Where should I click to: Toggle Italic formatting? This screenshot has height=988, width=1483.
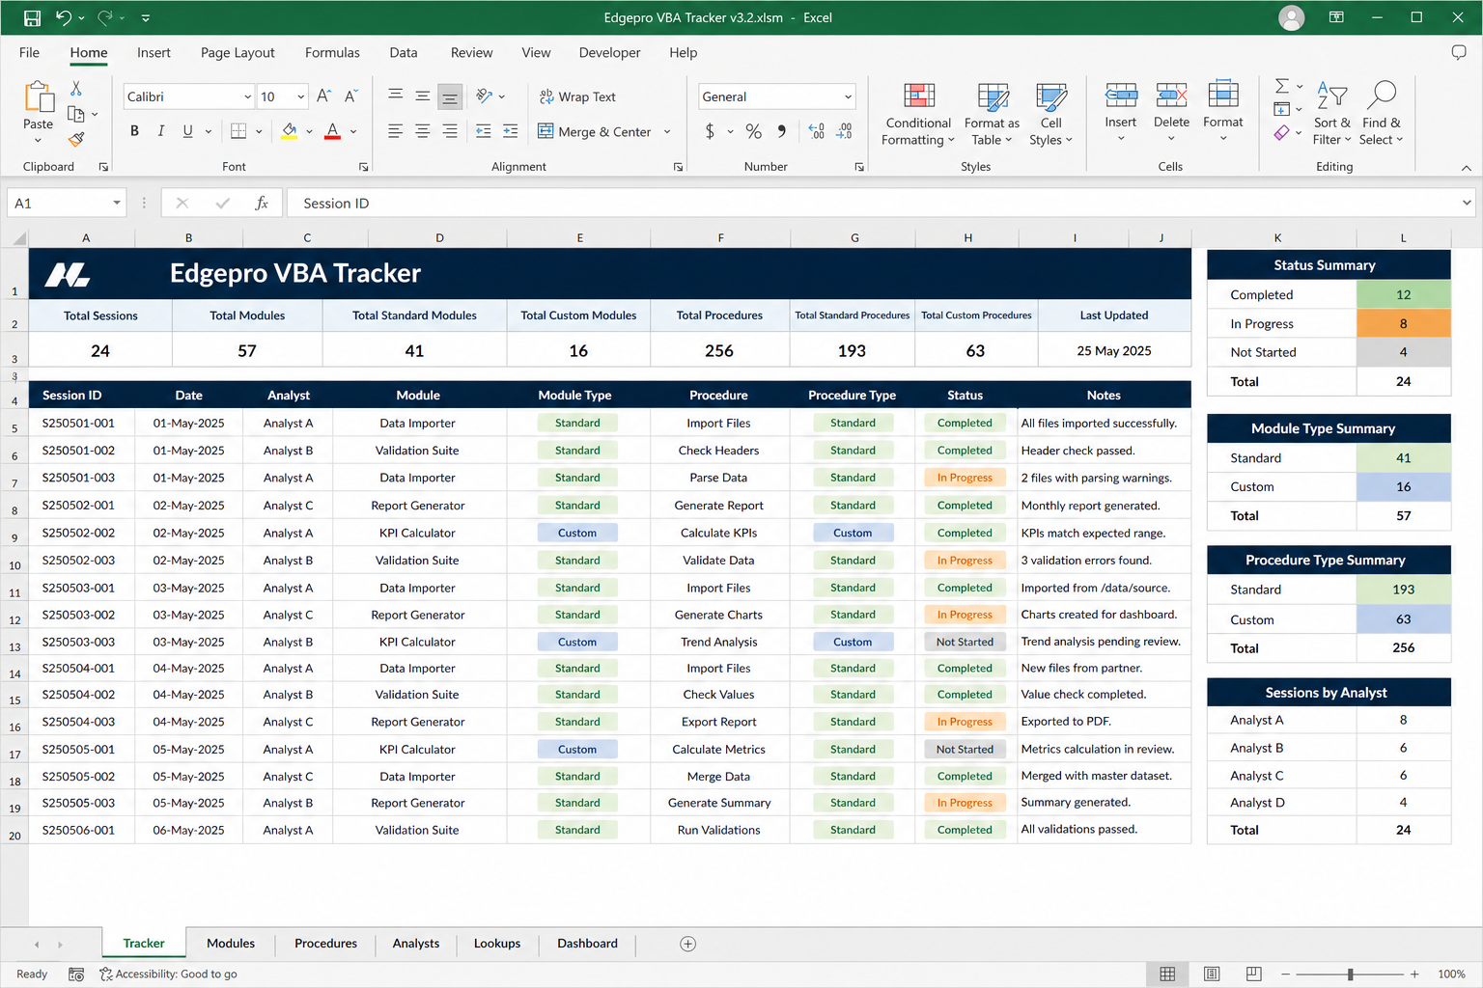(161, 131)
